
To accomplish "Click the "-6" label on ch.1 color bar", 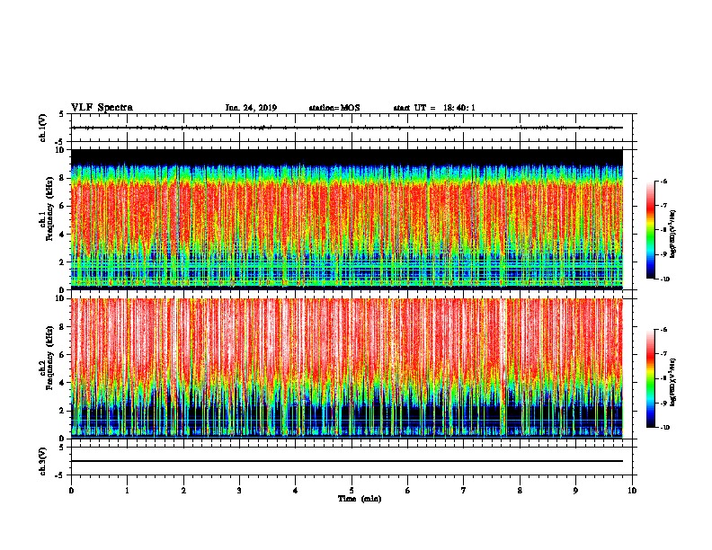I will (x=663, y=182).
